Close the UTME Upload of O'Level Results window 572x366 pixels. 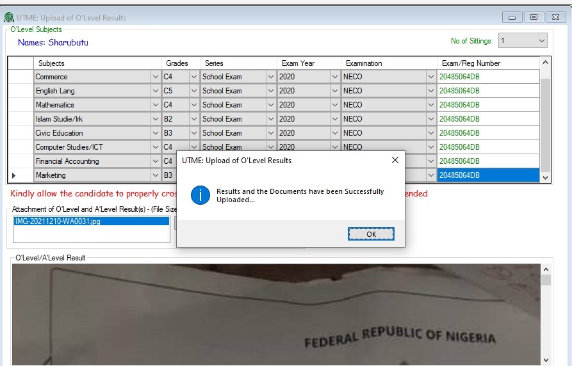pyautogui.click(x=555, y=17)
